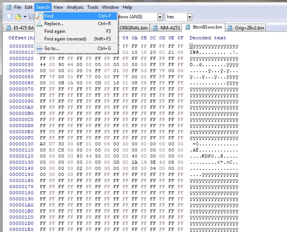287x232 pixels.
Task: Click decoded text '.........<*.>C..'
Action: pos(214,162)
